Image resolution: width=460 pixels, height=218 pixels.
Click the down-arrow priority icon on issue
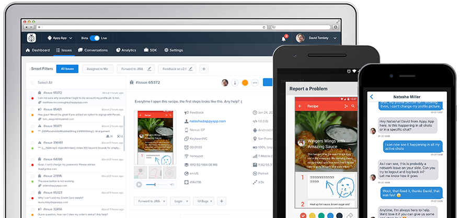click(235, 83)
